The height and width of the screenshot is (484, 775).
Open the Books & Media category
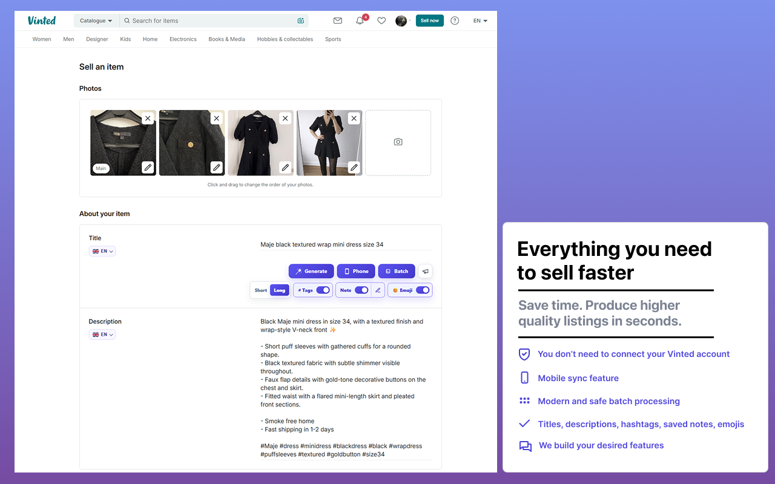tap(227, 39)
